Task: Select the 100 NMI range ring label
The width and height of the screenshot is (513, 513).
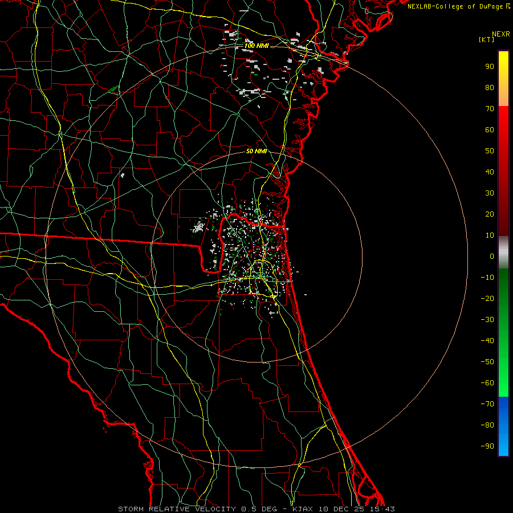Action: coord(256,46)
